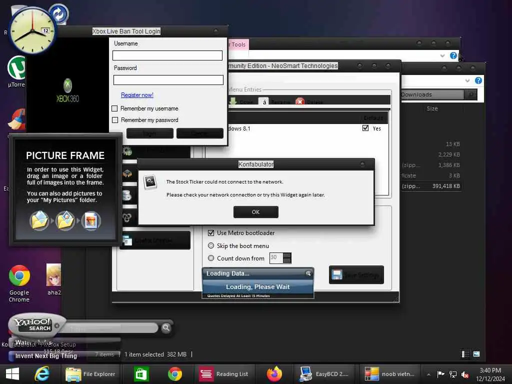Click the search magnifier in Stock Ticker widget
Viewport: 512px width, 384px height.
point(308,273)
